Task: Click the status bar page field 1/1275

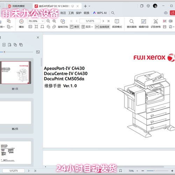Action: pyautogui.click(x=14, y=171)
